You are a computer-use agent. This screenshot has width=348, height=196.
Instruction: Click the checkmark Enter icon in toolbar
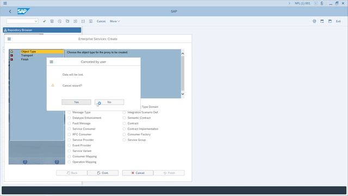44,21
